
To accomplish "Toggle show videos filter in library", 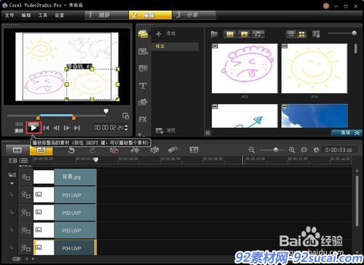I will (230, 34).
